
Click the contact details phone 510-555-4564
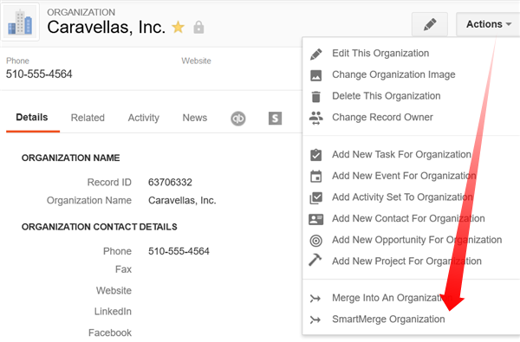point(179,251)
